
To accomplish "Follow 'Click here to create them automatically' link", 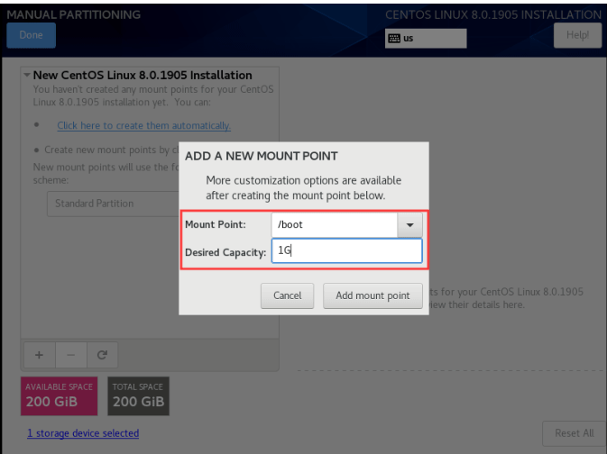I will coord(143,125).
